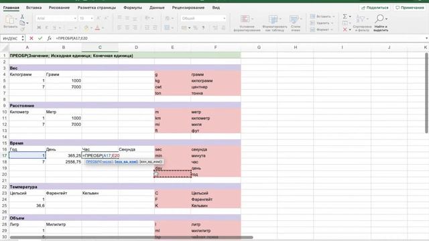Click the Cut scissors icon
The height and width of the screenshot is (241, 429).
22,17
